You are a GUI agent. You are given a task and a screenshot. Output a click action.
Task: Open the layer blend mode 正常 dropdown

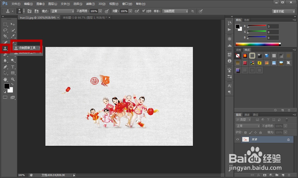(248, 126)
